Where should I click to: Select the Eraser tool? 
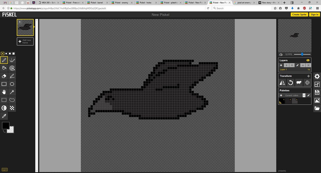(4, 76)
